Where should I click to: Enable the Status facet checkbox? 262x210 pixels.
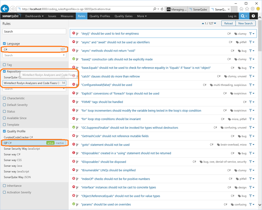4,112
